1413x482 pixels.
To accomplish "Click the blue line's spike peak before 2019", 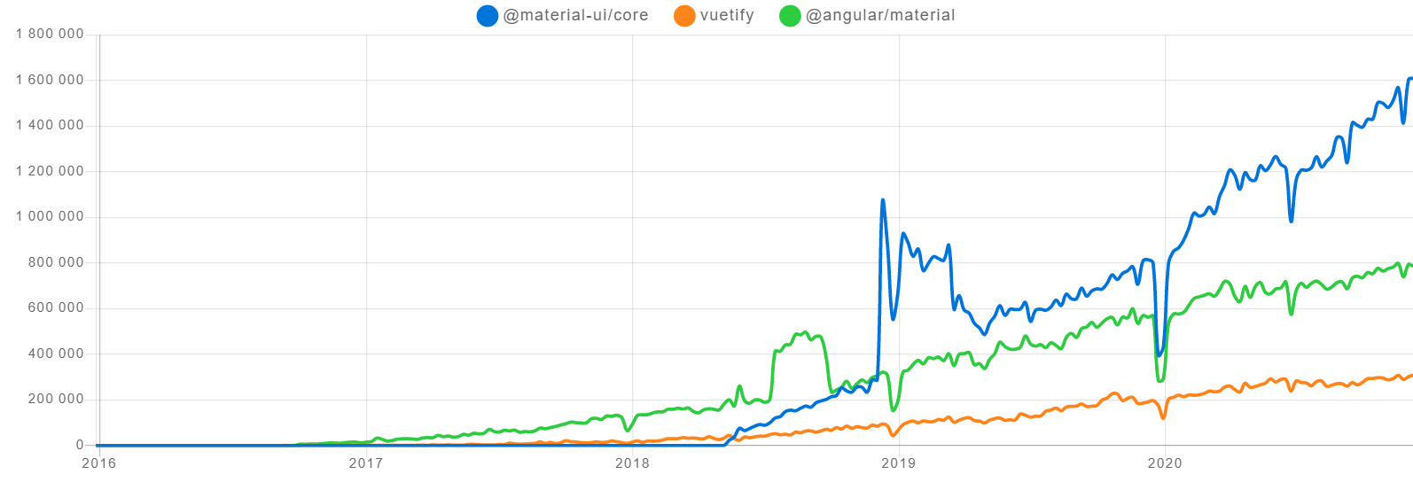I will point(883,200).
